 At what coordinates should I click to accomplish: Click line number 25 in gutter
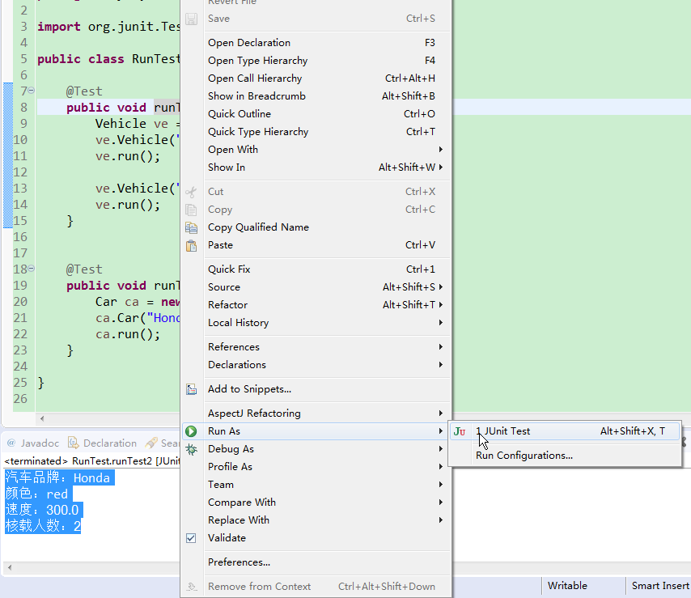(20, 383)
